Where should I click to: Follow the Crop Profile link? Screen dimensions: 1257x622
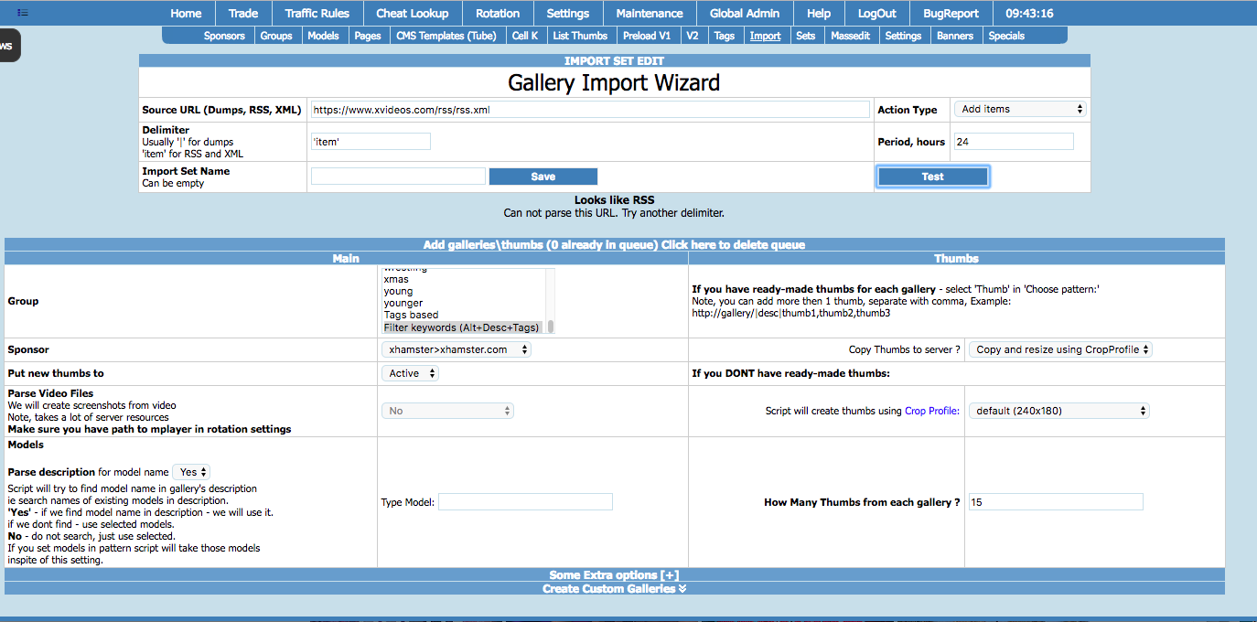click(x=931, y=411)
